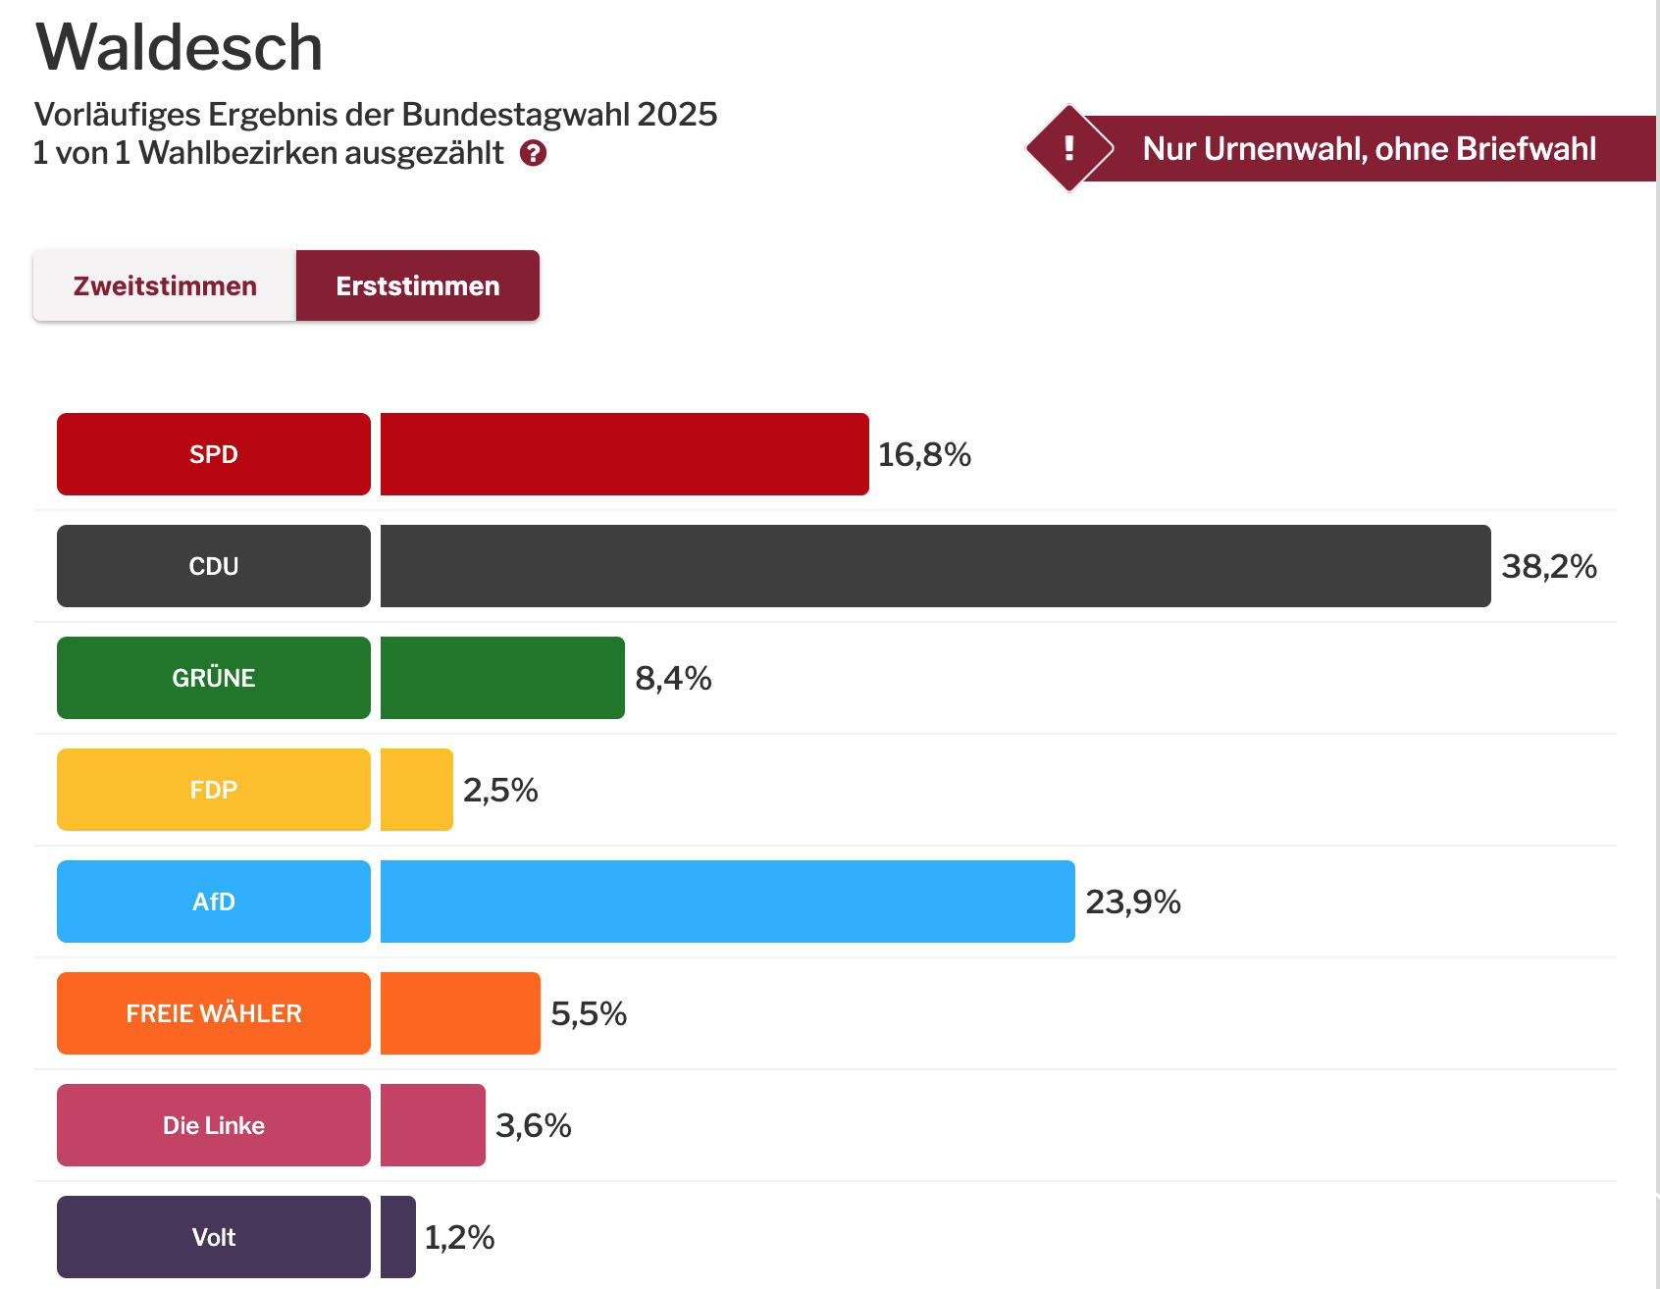1660x1289 pixels.
Task: Switch to the Erststimmen tab
Action: point(417,285)
